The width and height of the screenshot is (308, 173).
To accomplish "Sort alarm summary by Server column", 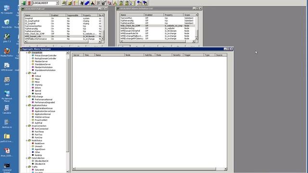I will [x=78, y=55].
